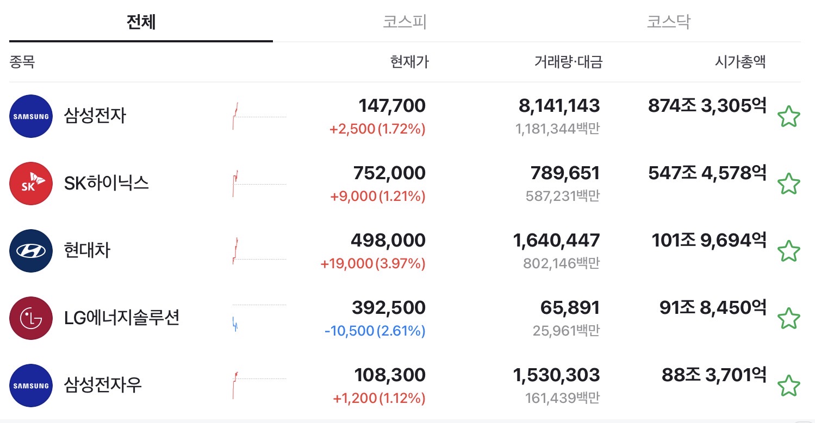Click the Samsung logo for 삼성전자

[31, 116]
